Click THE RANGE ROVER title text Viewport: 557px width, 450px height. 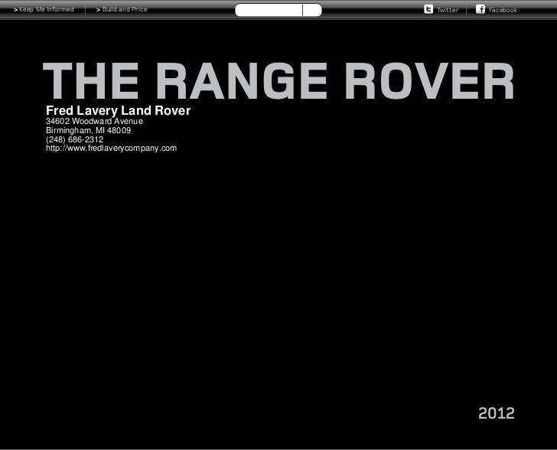(278, 80)
